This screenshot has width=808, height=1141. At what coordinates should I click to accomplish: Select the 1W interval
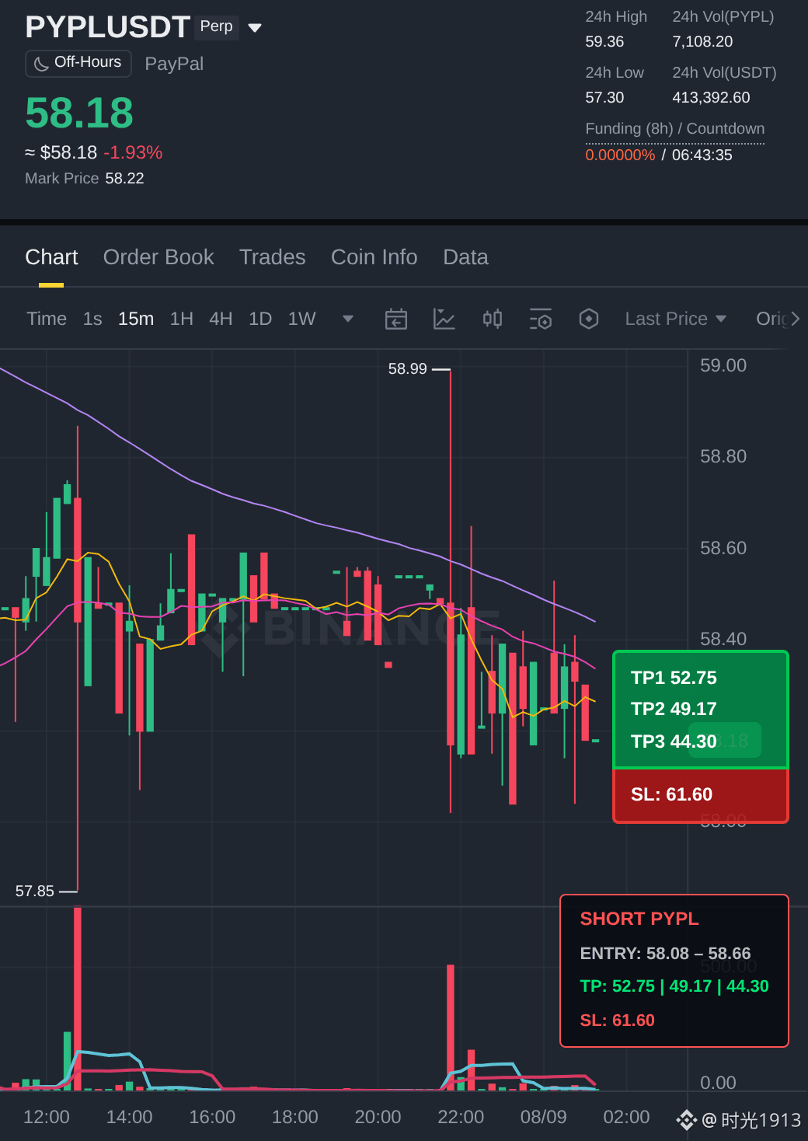tap(301, 319)
